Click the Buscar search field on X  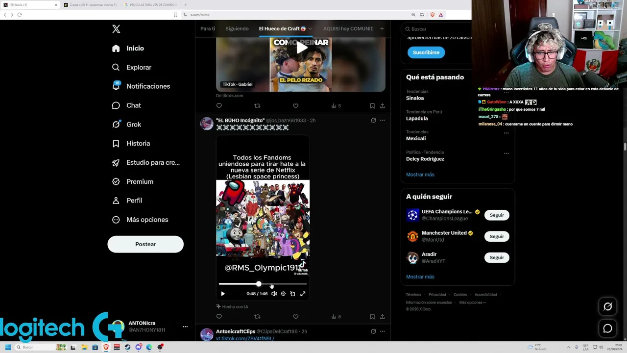pos(437,29)
